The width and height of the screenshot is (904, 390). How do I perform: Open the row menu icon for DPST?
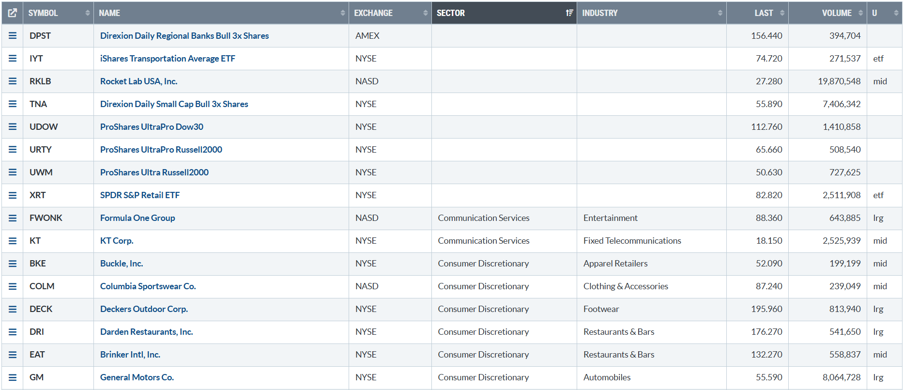point(13,36)
